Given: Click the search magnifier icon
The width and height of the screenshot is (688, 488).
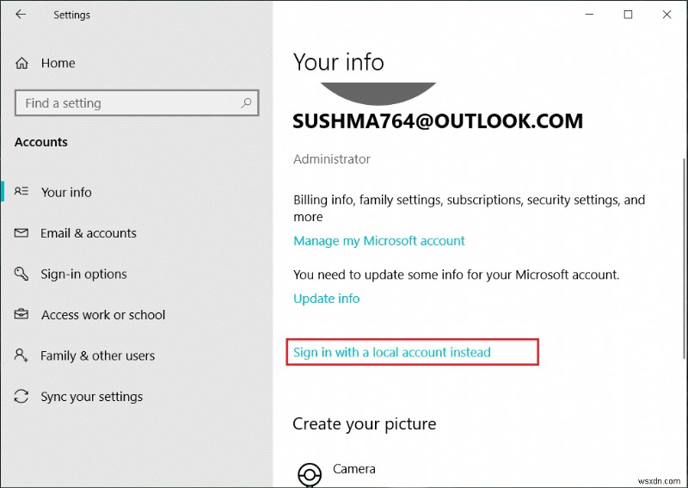Looking at the screenshot, I should (x=246, y=103).
